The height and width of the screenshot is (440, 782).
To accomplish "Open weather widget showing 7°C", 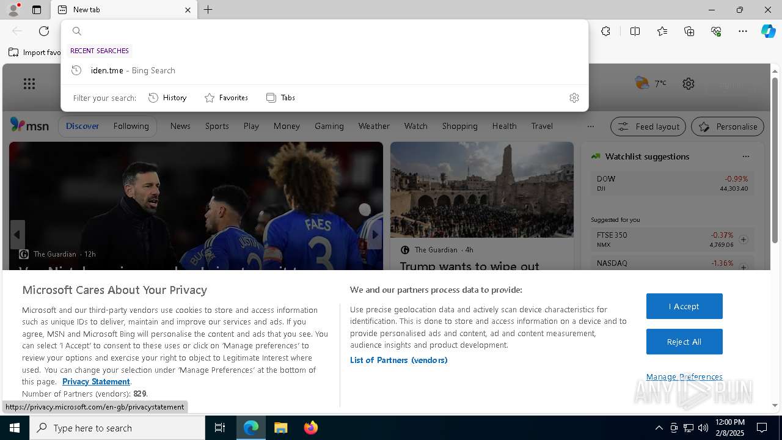I will pyautogui.click(x=651, y=83).
